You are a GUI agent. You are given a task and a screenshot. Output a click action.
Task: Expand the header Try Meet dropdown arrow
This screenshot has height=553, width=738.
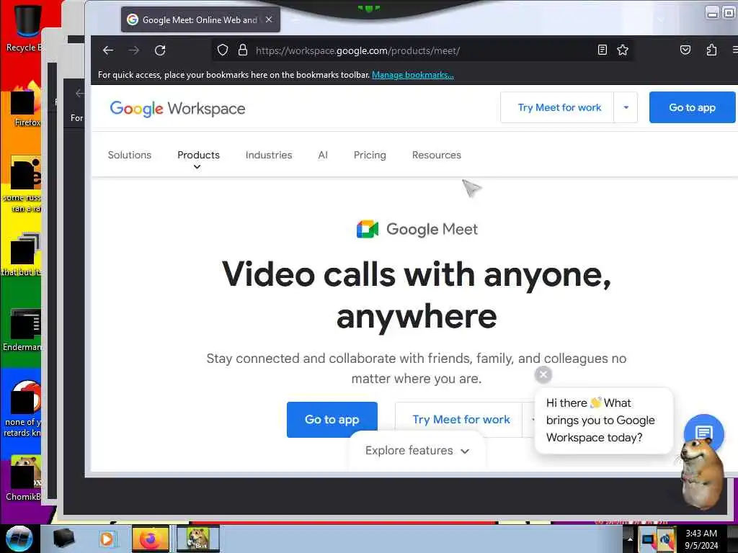pos(626,108)
